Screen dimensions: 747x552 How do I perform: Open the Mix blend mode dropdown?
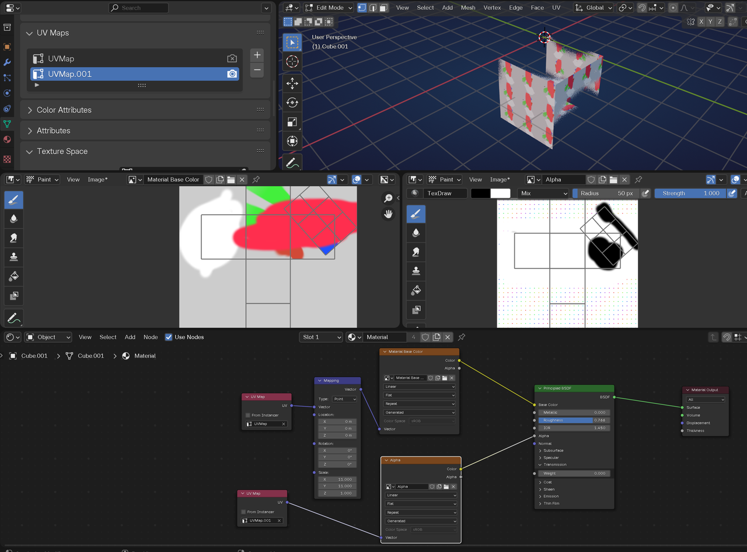[x=543, y=193]
